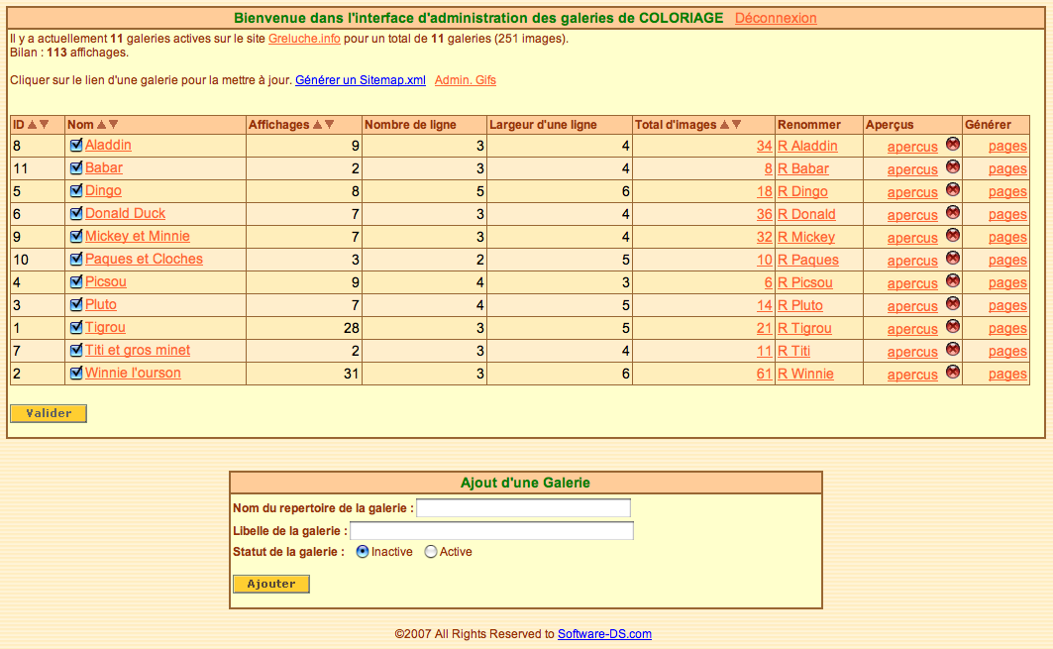The image size is (1053, 649).
Task: Toggle the Pluto gallery checkbox
Action: (x=76, y=305)
